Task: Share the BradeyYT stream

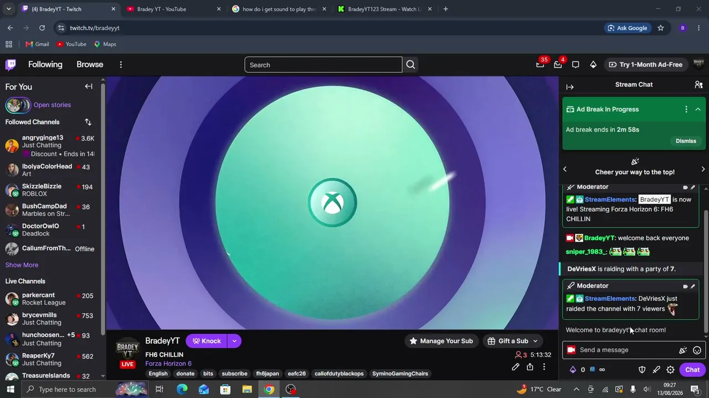Action: (x=530, y=366)
